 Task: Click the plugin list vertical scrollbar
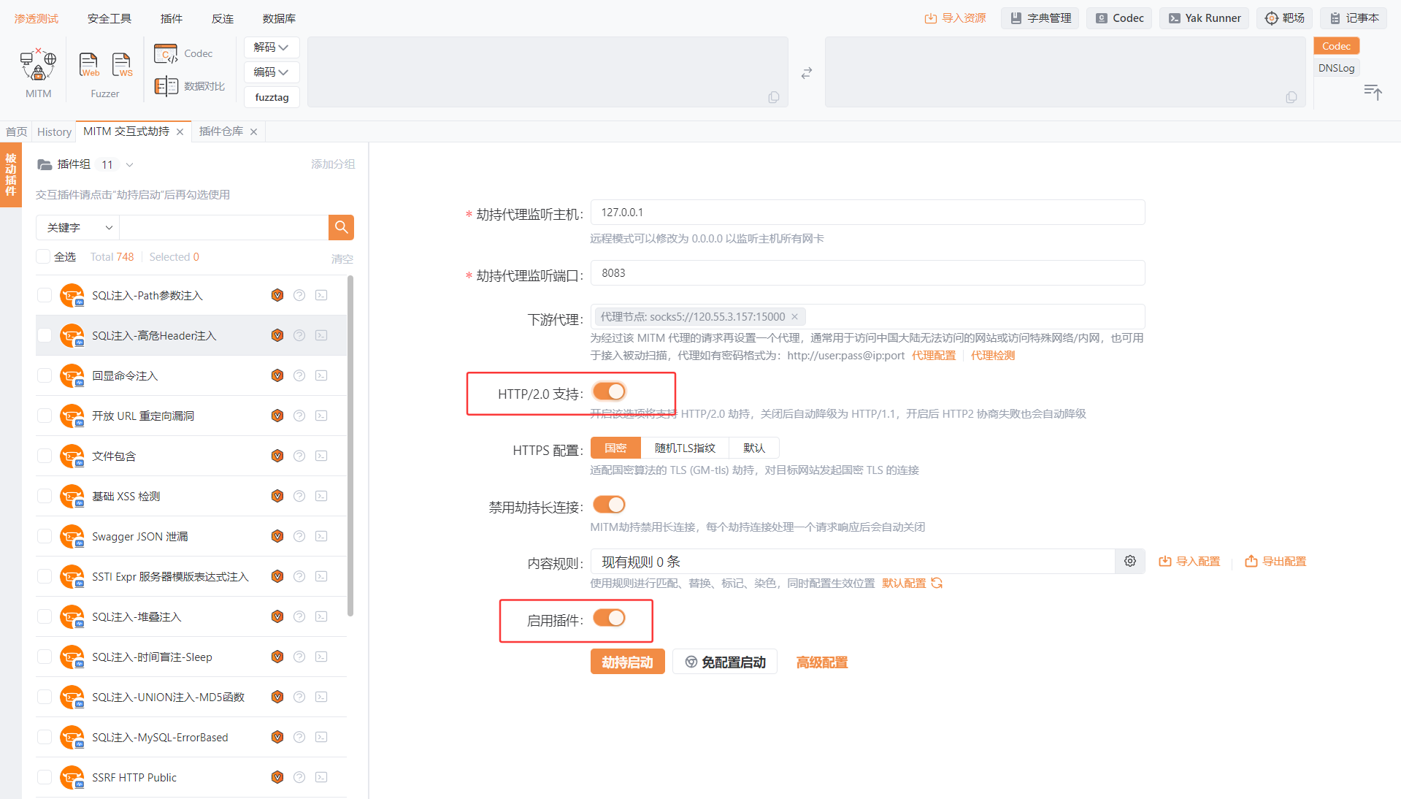(350, 446)
